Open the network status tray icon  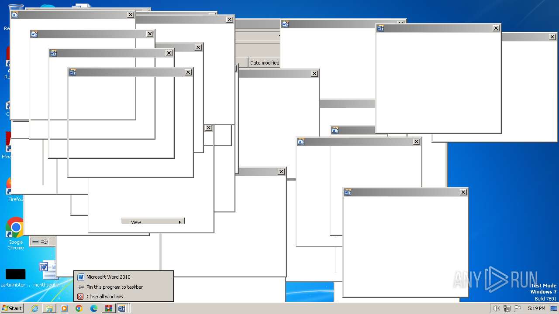pyautogui.click(x=507, y=308)
